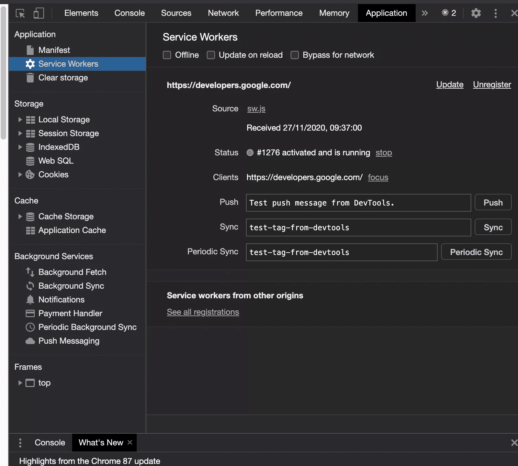
Task: Open the drawer three-dot menu beside Console
Action: pos(20,443)
